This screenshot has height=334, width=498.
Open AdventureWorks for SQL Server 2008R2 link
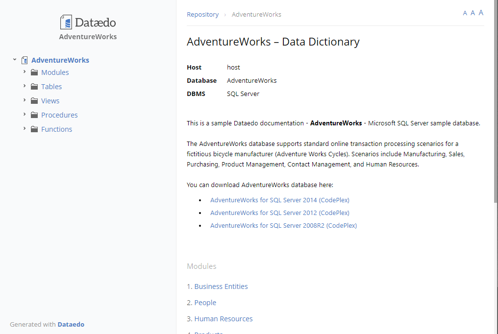(283, 226)
